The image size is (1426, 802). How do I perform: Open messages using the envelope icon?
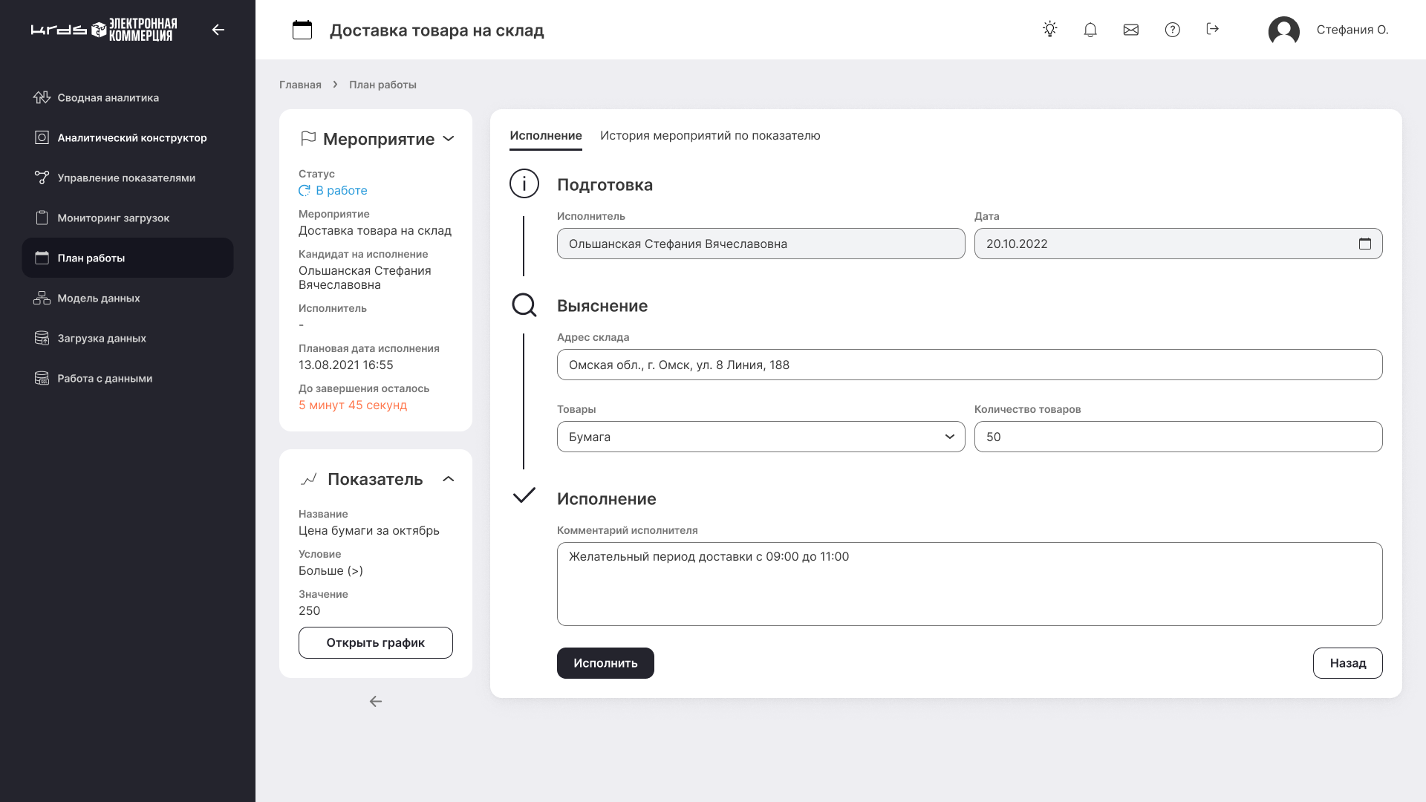pyautogui.click(x=1131, y=29)
